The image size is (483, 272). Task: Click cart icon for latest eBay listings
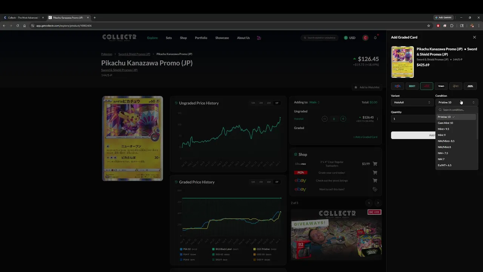pyautogui.click(x=375, y=181)
